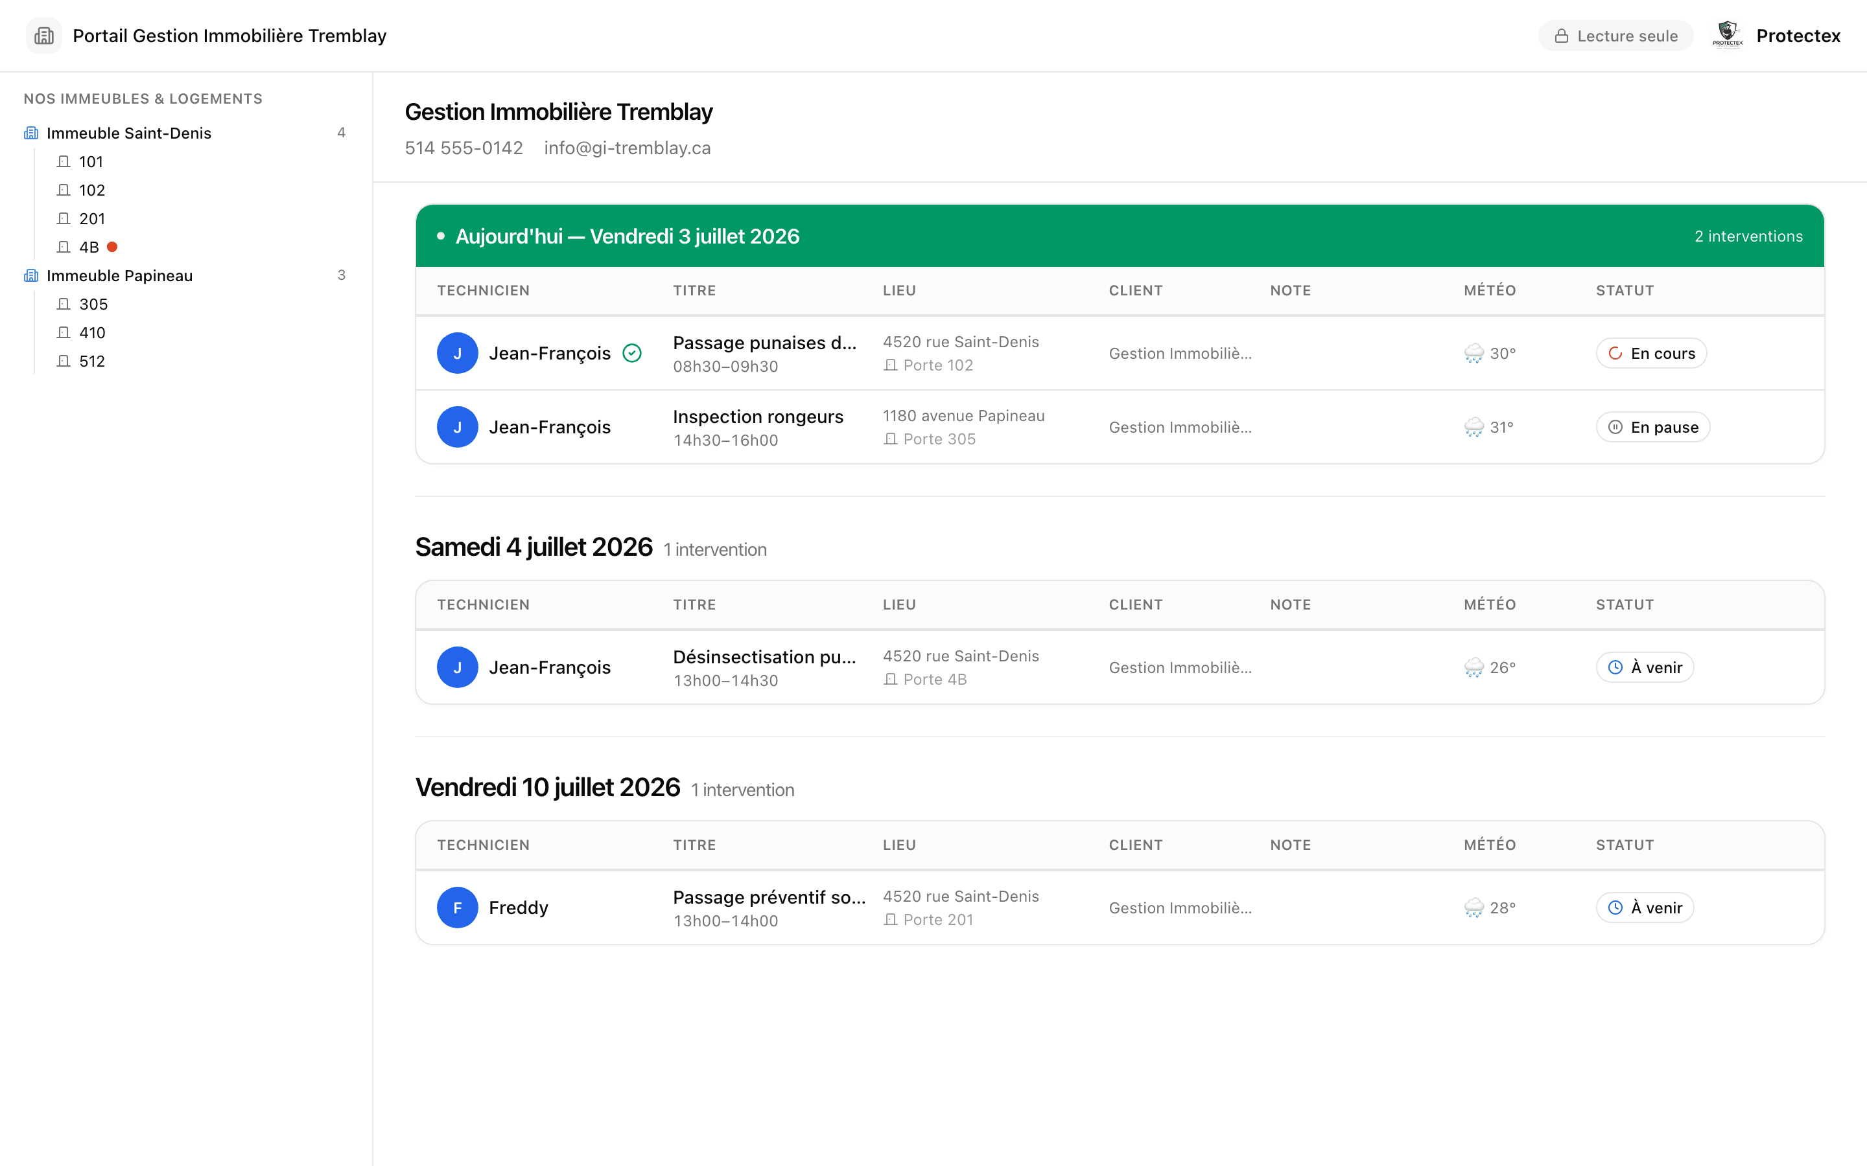The image size is (1867, 1166).
Task: Click the Vendredi 10 juillet 2026 heading
Action: [x=548, y=787]
